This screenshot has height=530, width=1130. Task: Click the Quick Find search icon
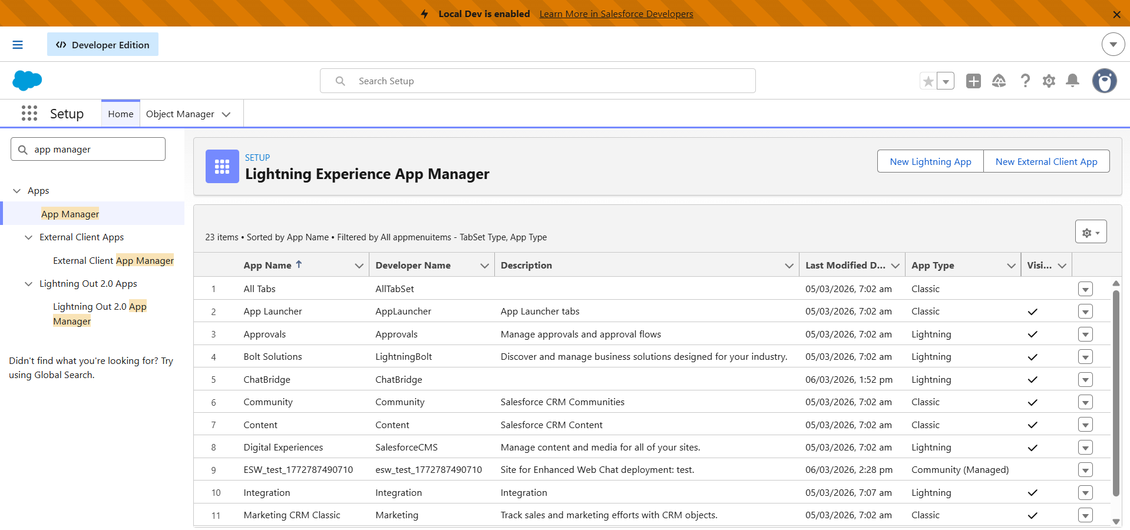click(23, 150)
